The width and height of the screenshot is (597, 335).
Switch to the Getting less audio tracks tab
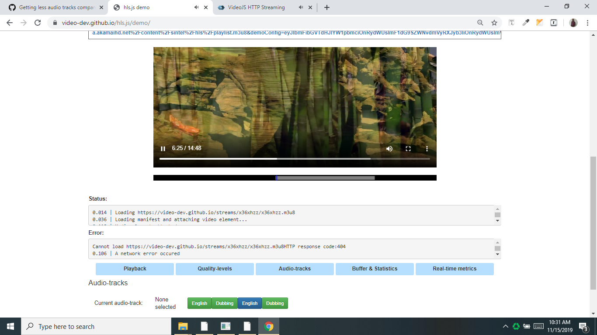tap(52, 7)
